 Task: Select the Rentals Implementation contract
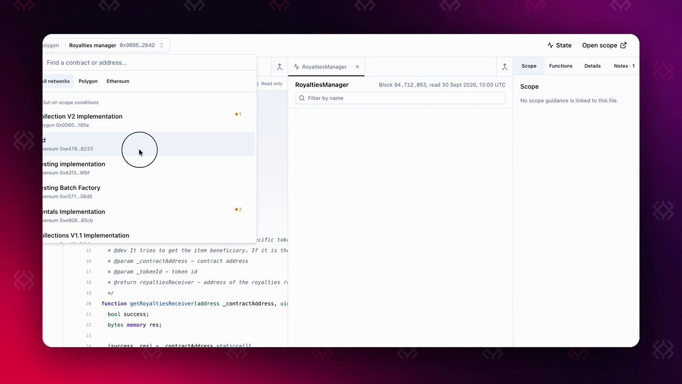(x=149, y=216)
